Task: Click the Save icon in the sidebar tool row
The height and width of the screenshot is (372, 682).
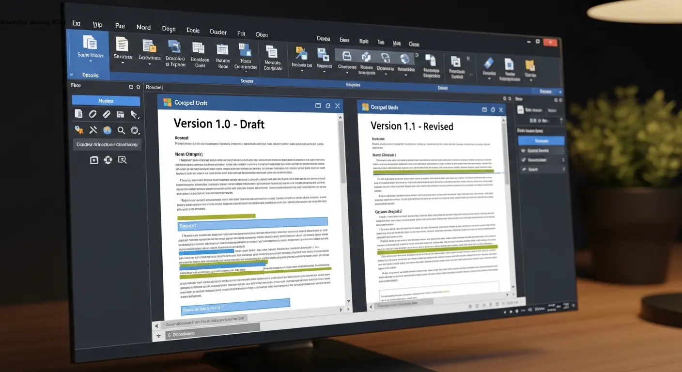Action: pos(121,113)
